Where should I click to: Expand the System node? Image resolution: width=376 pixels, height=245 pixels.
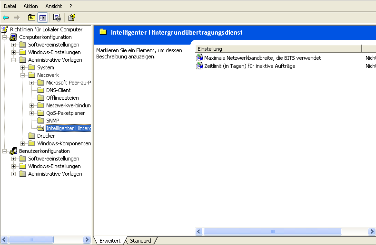[22, 67]
